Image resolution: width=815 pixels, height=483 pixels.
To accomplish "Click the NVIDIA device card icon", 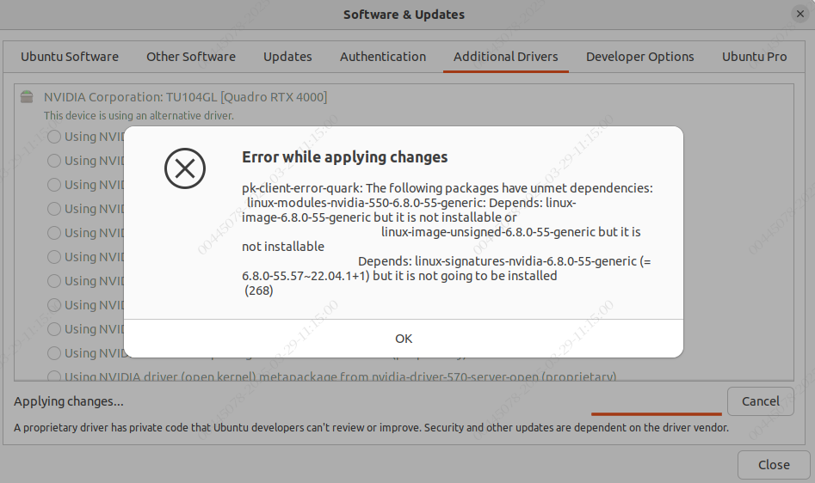I will [27, 97].
